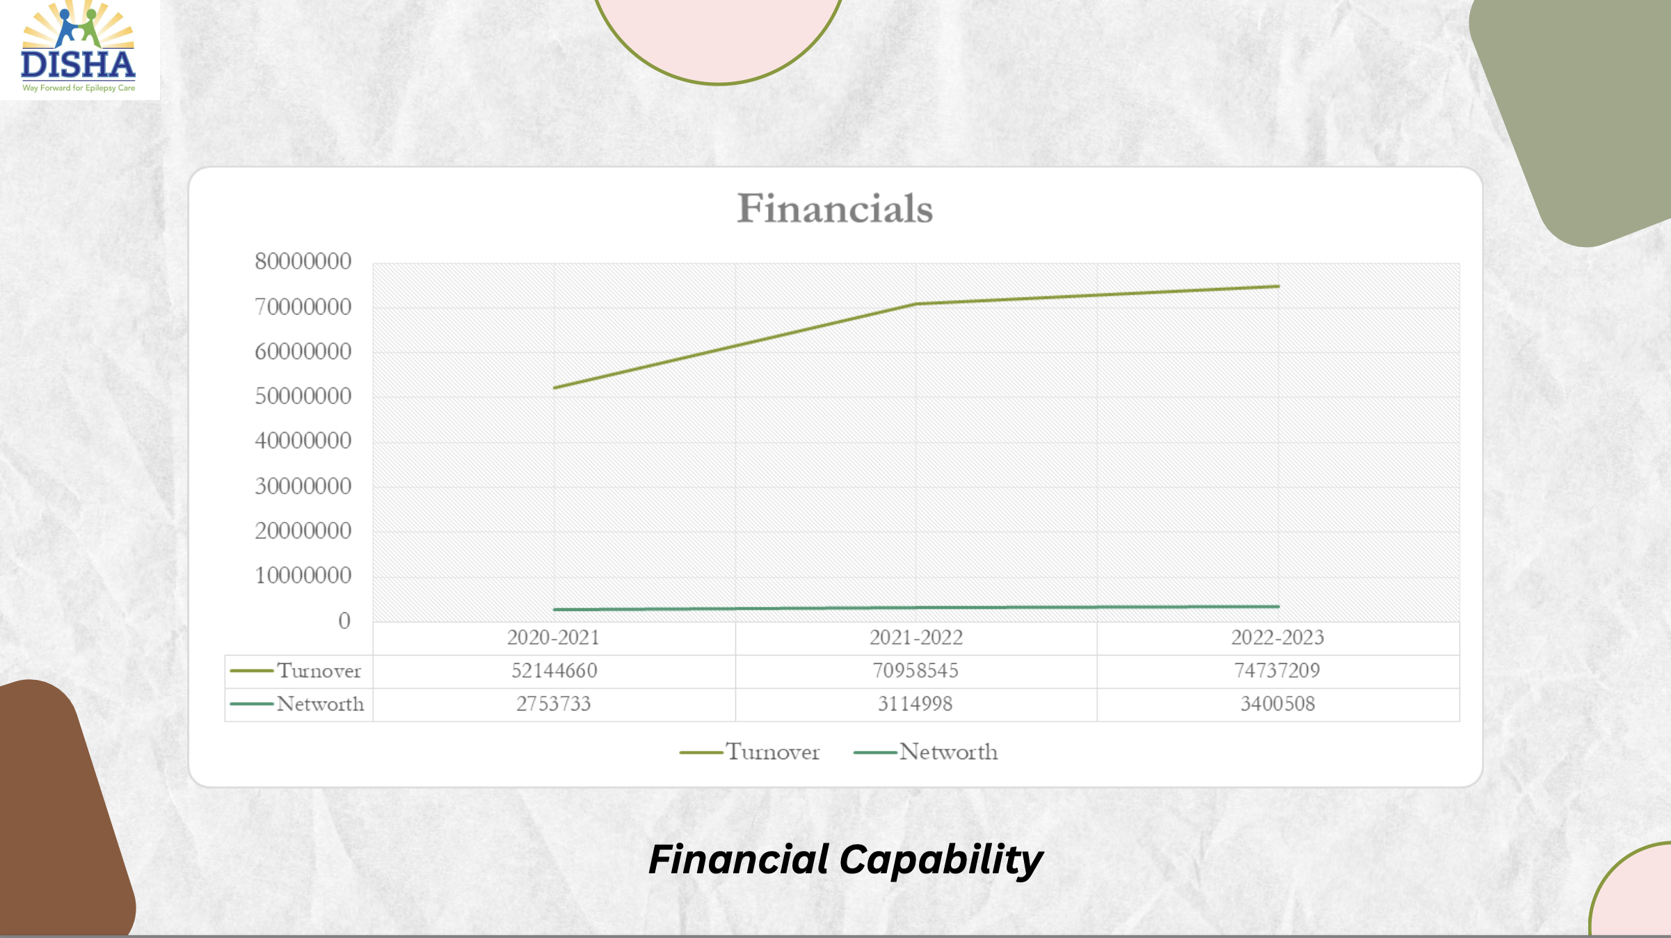1671x938 pixels.
Task: Click the 2021-2022 column header
Action: coord(916,637)
